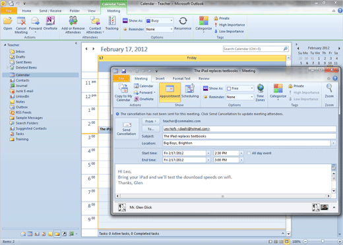Go to next day in calendar
343x245 pixels.
tap(94, 49)
